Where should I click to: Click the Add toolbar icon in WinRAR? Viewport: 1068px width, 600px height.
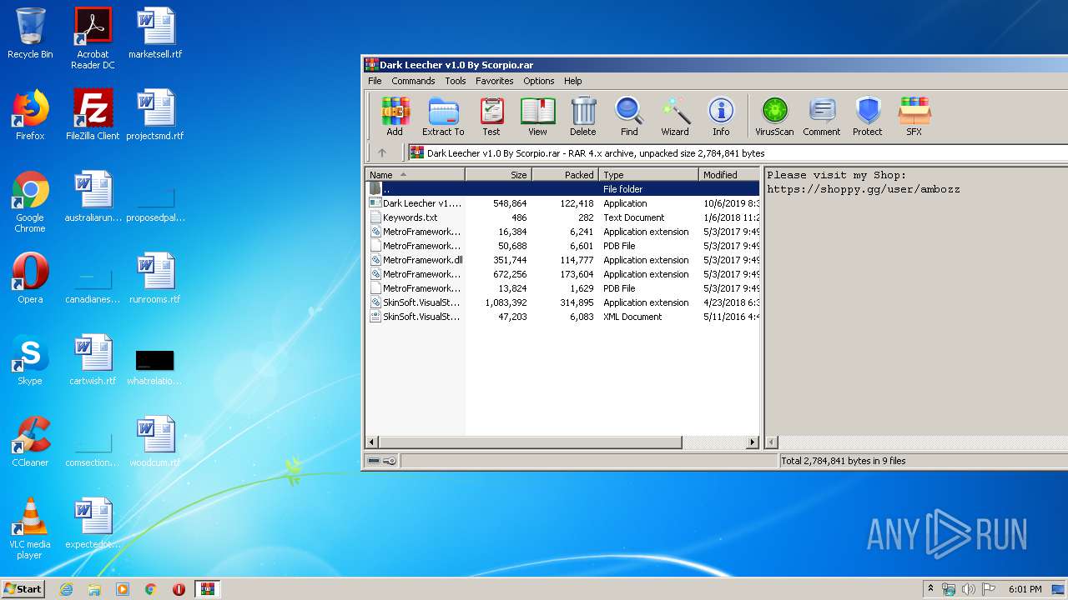tap(395, 117)
